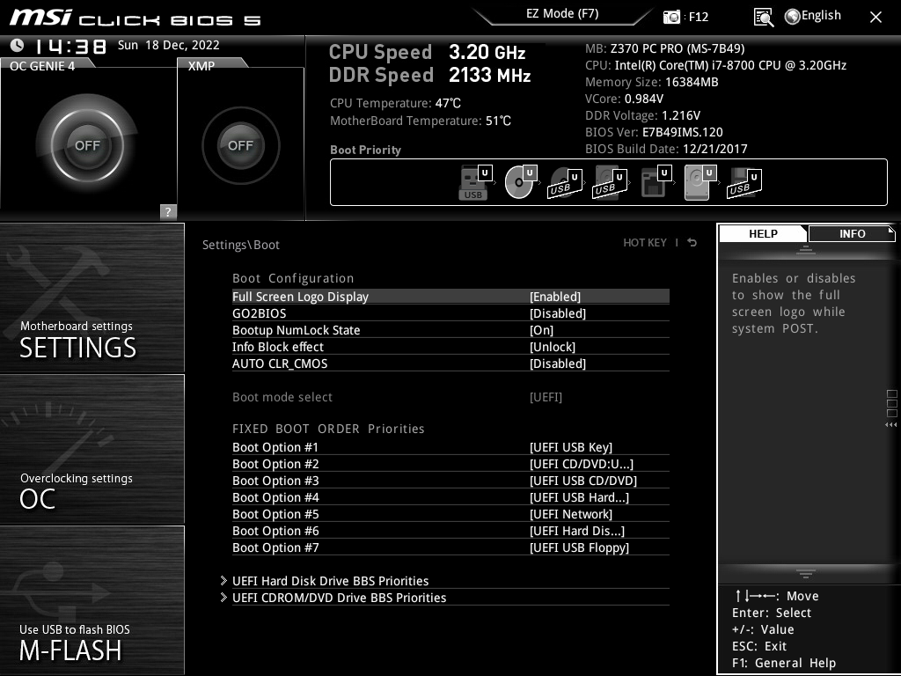
Task: Click the BIOS Build Date 12/21/2017 text
Action: pyautogui.click(x=666, y=149)
